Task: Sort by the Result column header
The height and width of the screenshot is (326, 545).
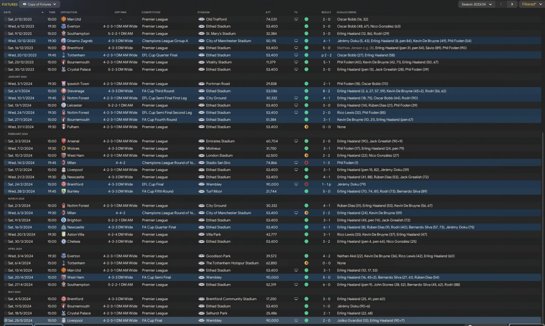Action: click(326, 12)
